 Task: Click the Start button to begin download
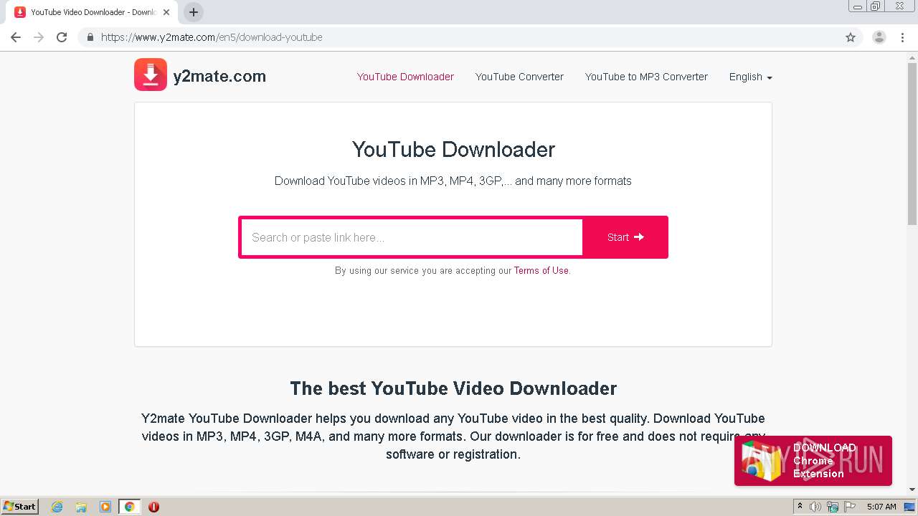point(625,237)
